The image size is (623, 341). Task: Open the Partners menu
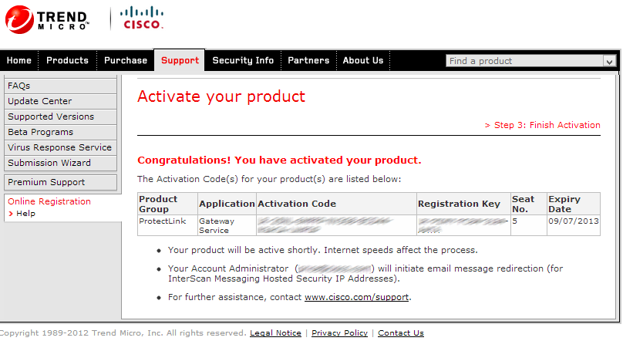(308, 60)
